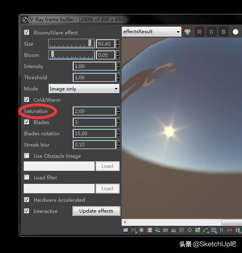Click the Bloom slider handle
Viewport: 242px width, 253px height.
(52, 54)
